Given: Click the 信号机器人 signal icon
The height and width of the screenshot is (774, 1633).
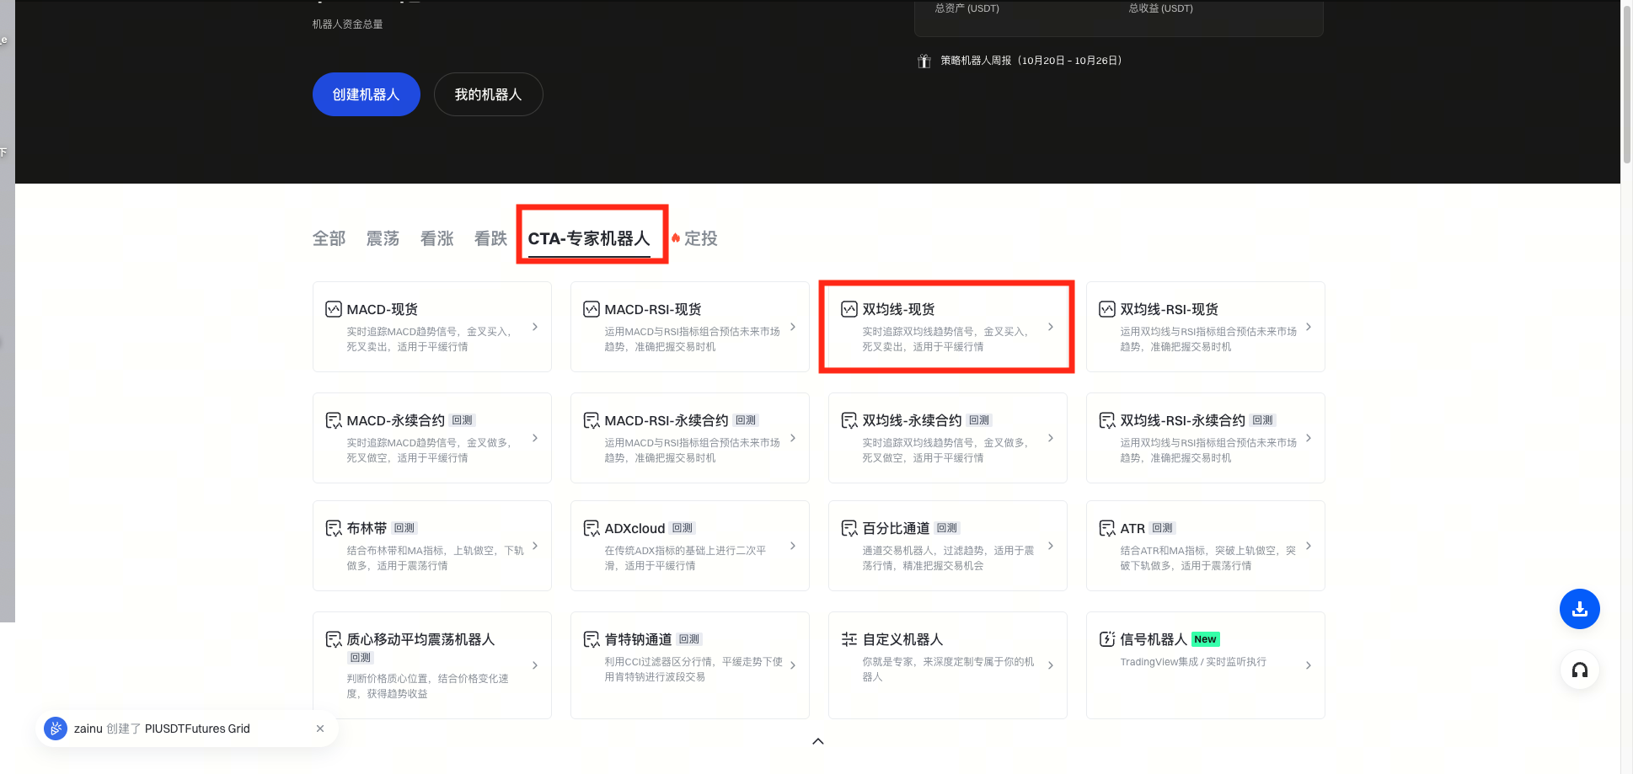Looking at the screenshot, I should pos(1106,639).
